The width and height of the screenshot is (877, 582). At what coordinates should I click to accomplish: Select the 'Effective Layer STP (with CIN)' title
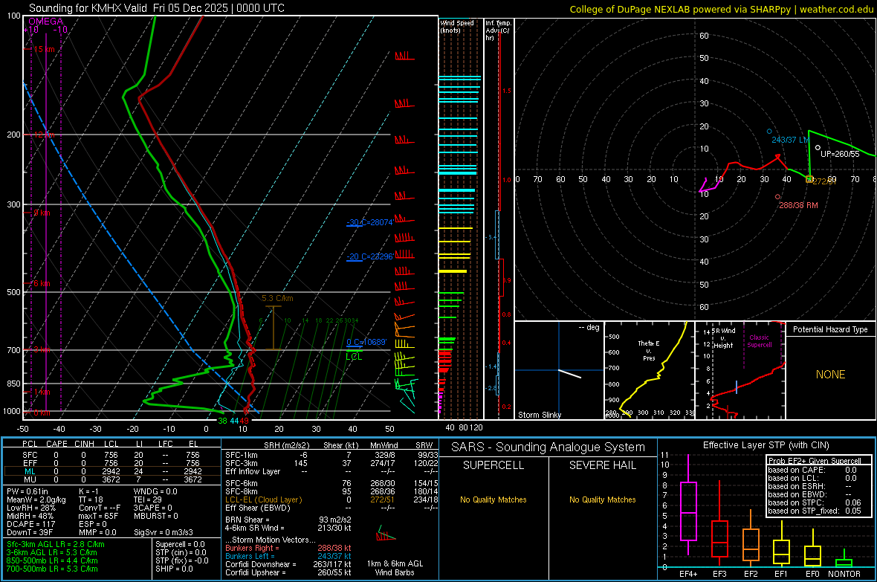(x=766, y=445)
